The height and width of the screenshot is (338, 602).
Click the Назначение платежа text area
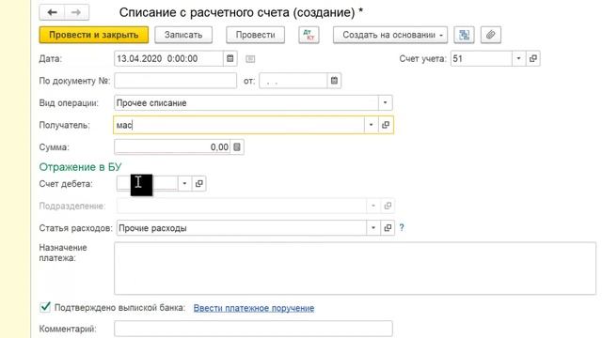(356, 269)
